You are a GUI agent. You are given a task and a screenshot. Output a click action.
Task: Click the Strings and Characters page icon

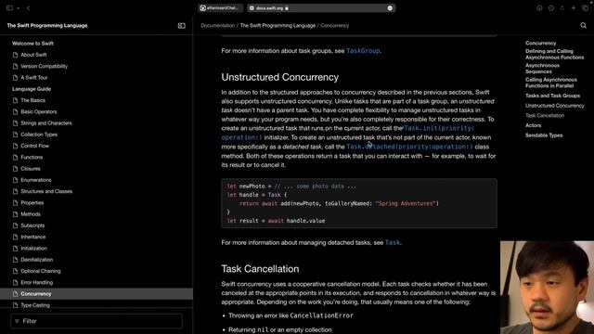15,123
